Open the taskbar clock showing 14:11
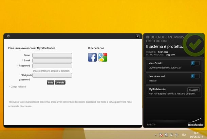The image size is (207, 139). [x=196, y=135]
